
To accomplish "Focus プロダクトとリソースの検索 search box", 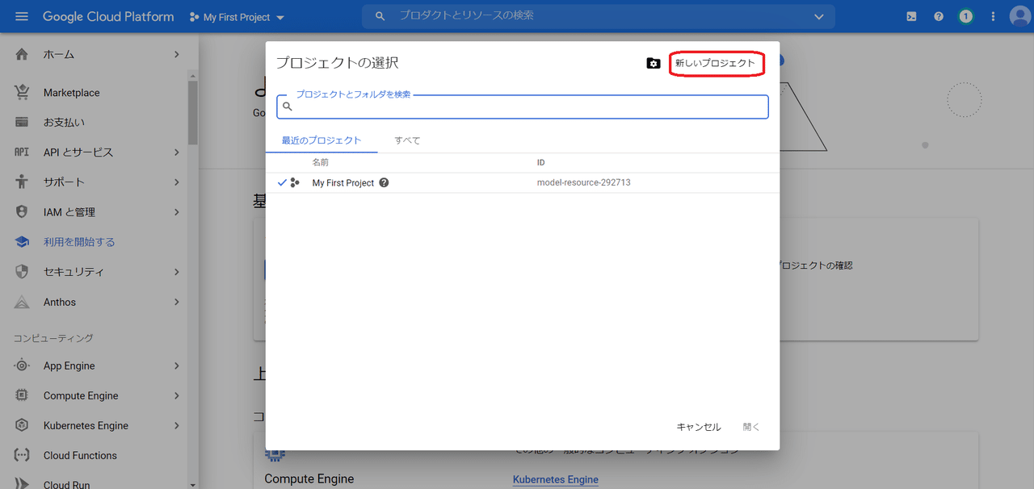I will pyautogui.click(x=598, y=16).
